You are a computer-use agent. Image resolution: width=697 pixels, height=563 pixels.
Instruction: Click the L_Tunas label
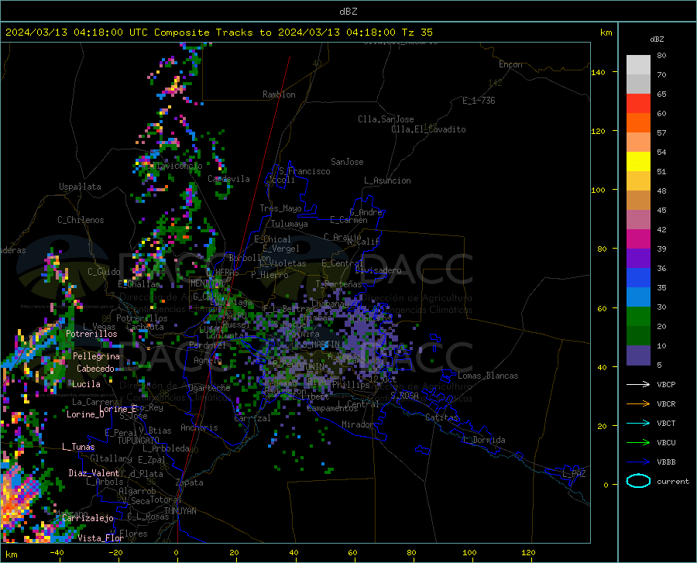78,447
